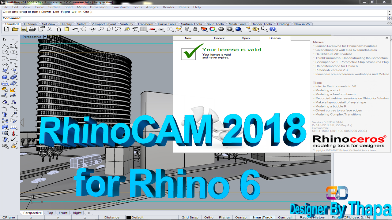
Task: Open the Analyze menu
Action: pyautogui.click(x=152, y=7)
